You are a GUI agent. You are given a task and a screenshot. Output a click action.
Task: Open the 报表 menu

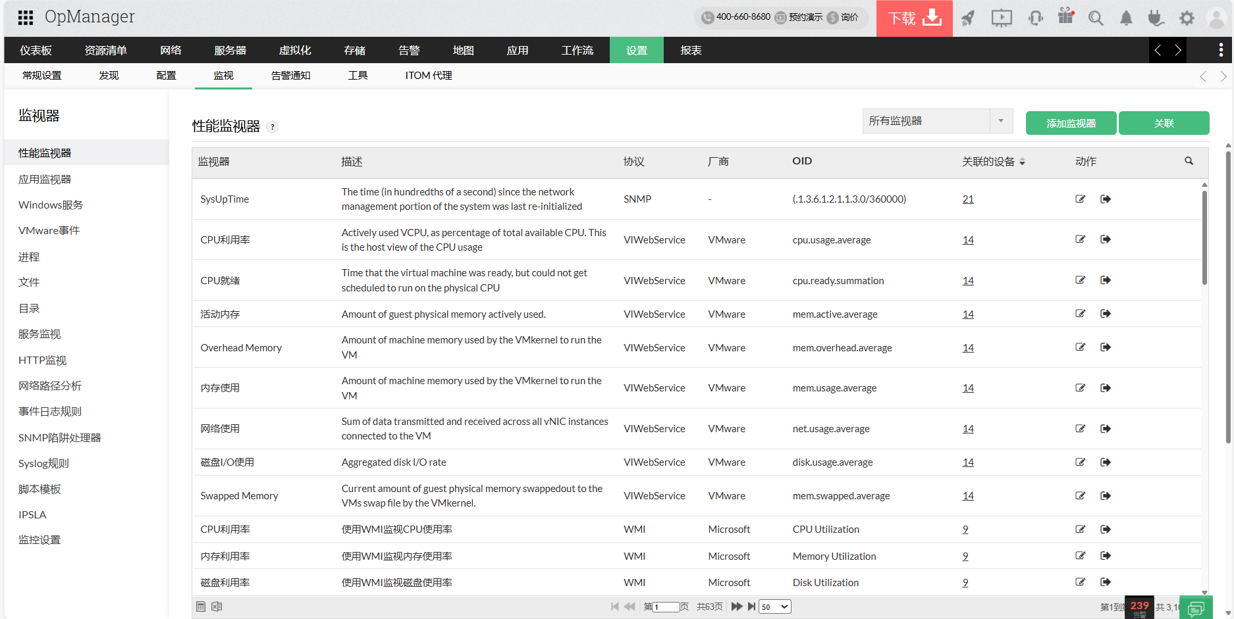(691, 51)
